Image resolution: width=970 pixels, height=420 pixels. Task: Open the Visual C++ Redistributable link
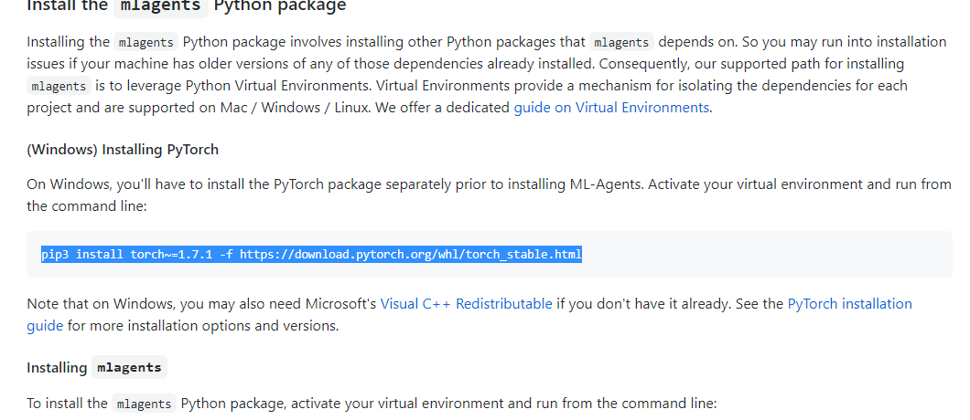pos(466,304)
